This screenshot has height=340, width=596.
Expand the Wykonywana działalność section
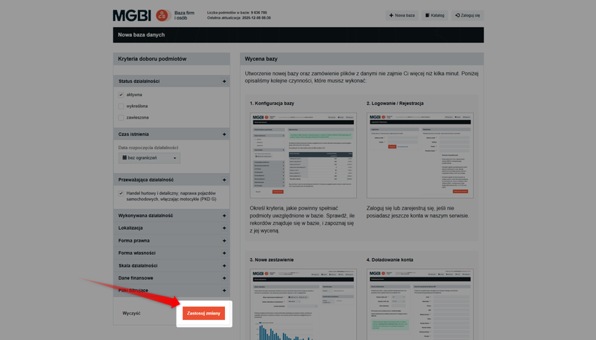223,215
